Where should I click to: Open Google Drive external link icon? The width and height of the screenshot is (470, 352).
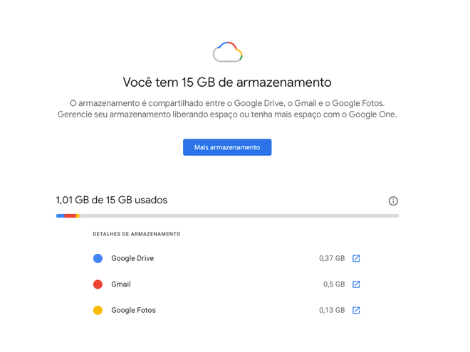point(356,258)
